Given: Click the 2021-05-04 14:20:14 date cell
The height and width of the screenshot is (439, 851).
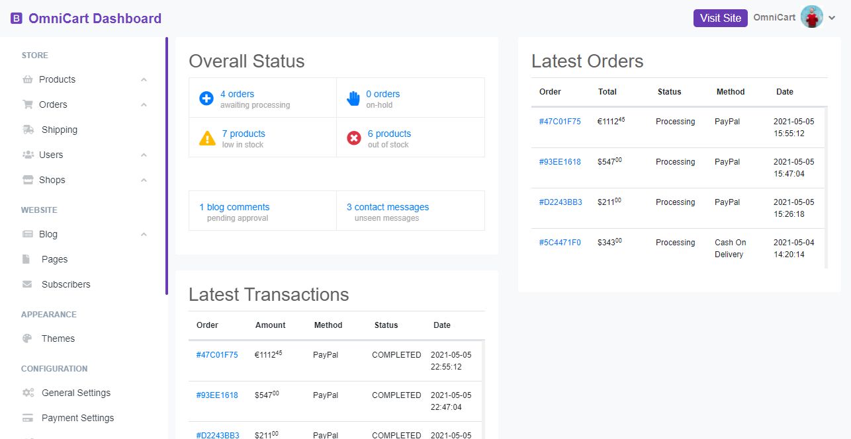Looking at the screenshot, I should (x=794, y=249).
